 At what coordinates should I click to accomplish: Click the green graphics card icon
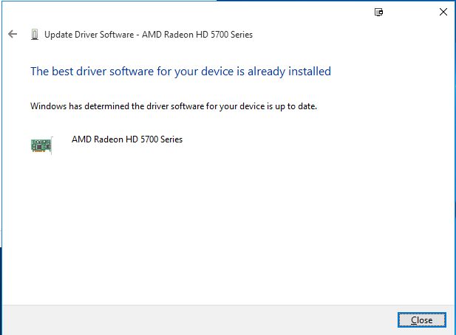coord(41,145)
